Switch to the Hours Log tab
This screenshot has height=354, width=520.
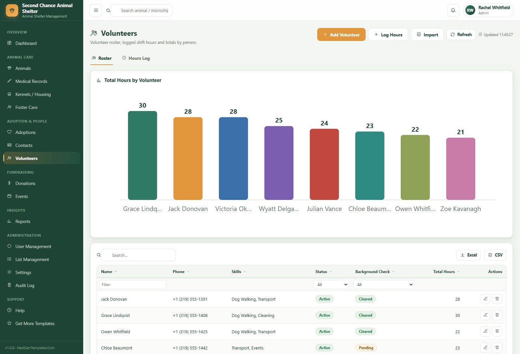[x=136, y=58]
